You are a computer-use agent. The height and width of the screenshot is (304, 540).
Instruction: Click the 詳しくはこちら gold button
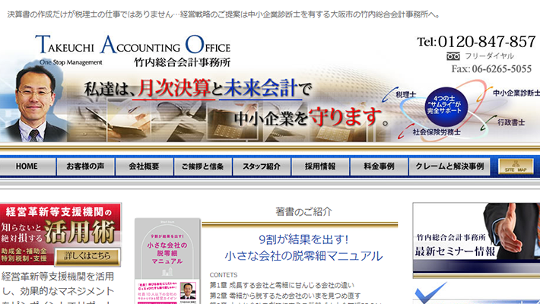pos(87,256)
